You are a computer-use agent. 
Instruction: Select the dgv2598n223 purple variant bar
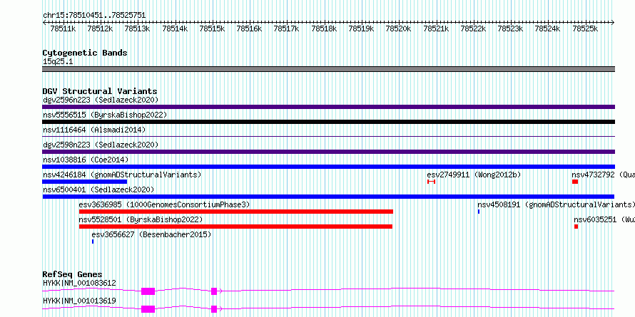(x=328, y=152)
